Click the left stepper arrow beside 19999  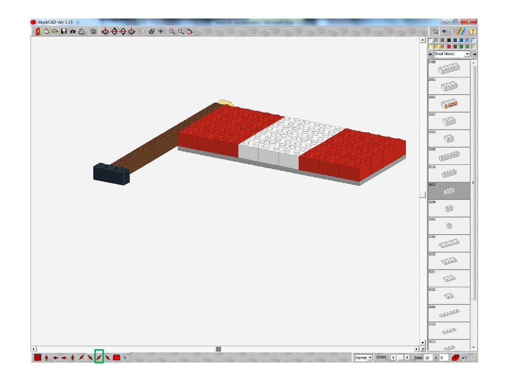point(393,357)
